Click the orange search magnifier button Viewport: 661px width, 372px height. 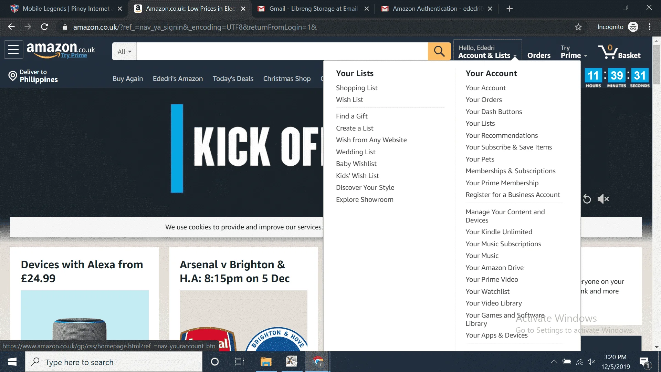coord(439,51)
